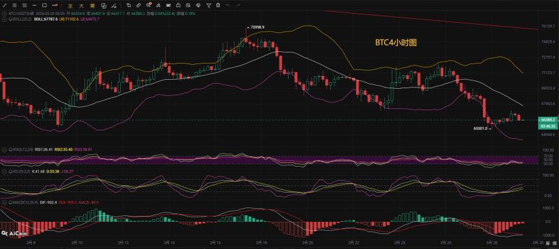This screenshot has width=559, height=249.
Task: Click the 69525.4 price axis label
Action: click(x=547, y=88)
